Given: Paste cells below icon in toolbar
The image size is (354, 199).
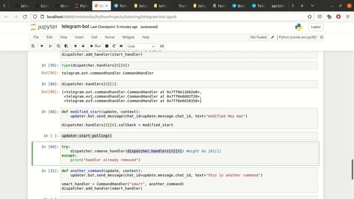Looking at the screenshot, I should click(66, 46).
